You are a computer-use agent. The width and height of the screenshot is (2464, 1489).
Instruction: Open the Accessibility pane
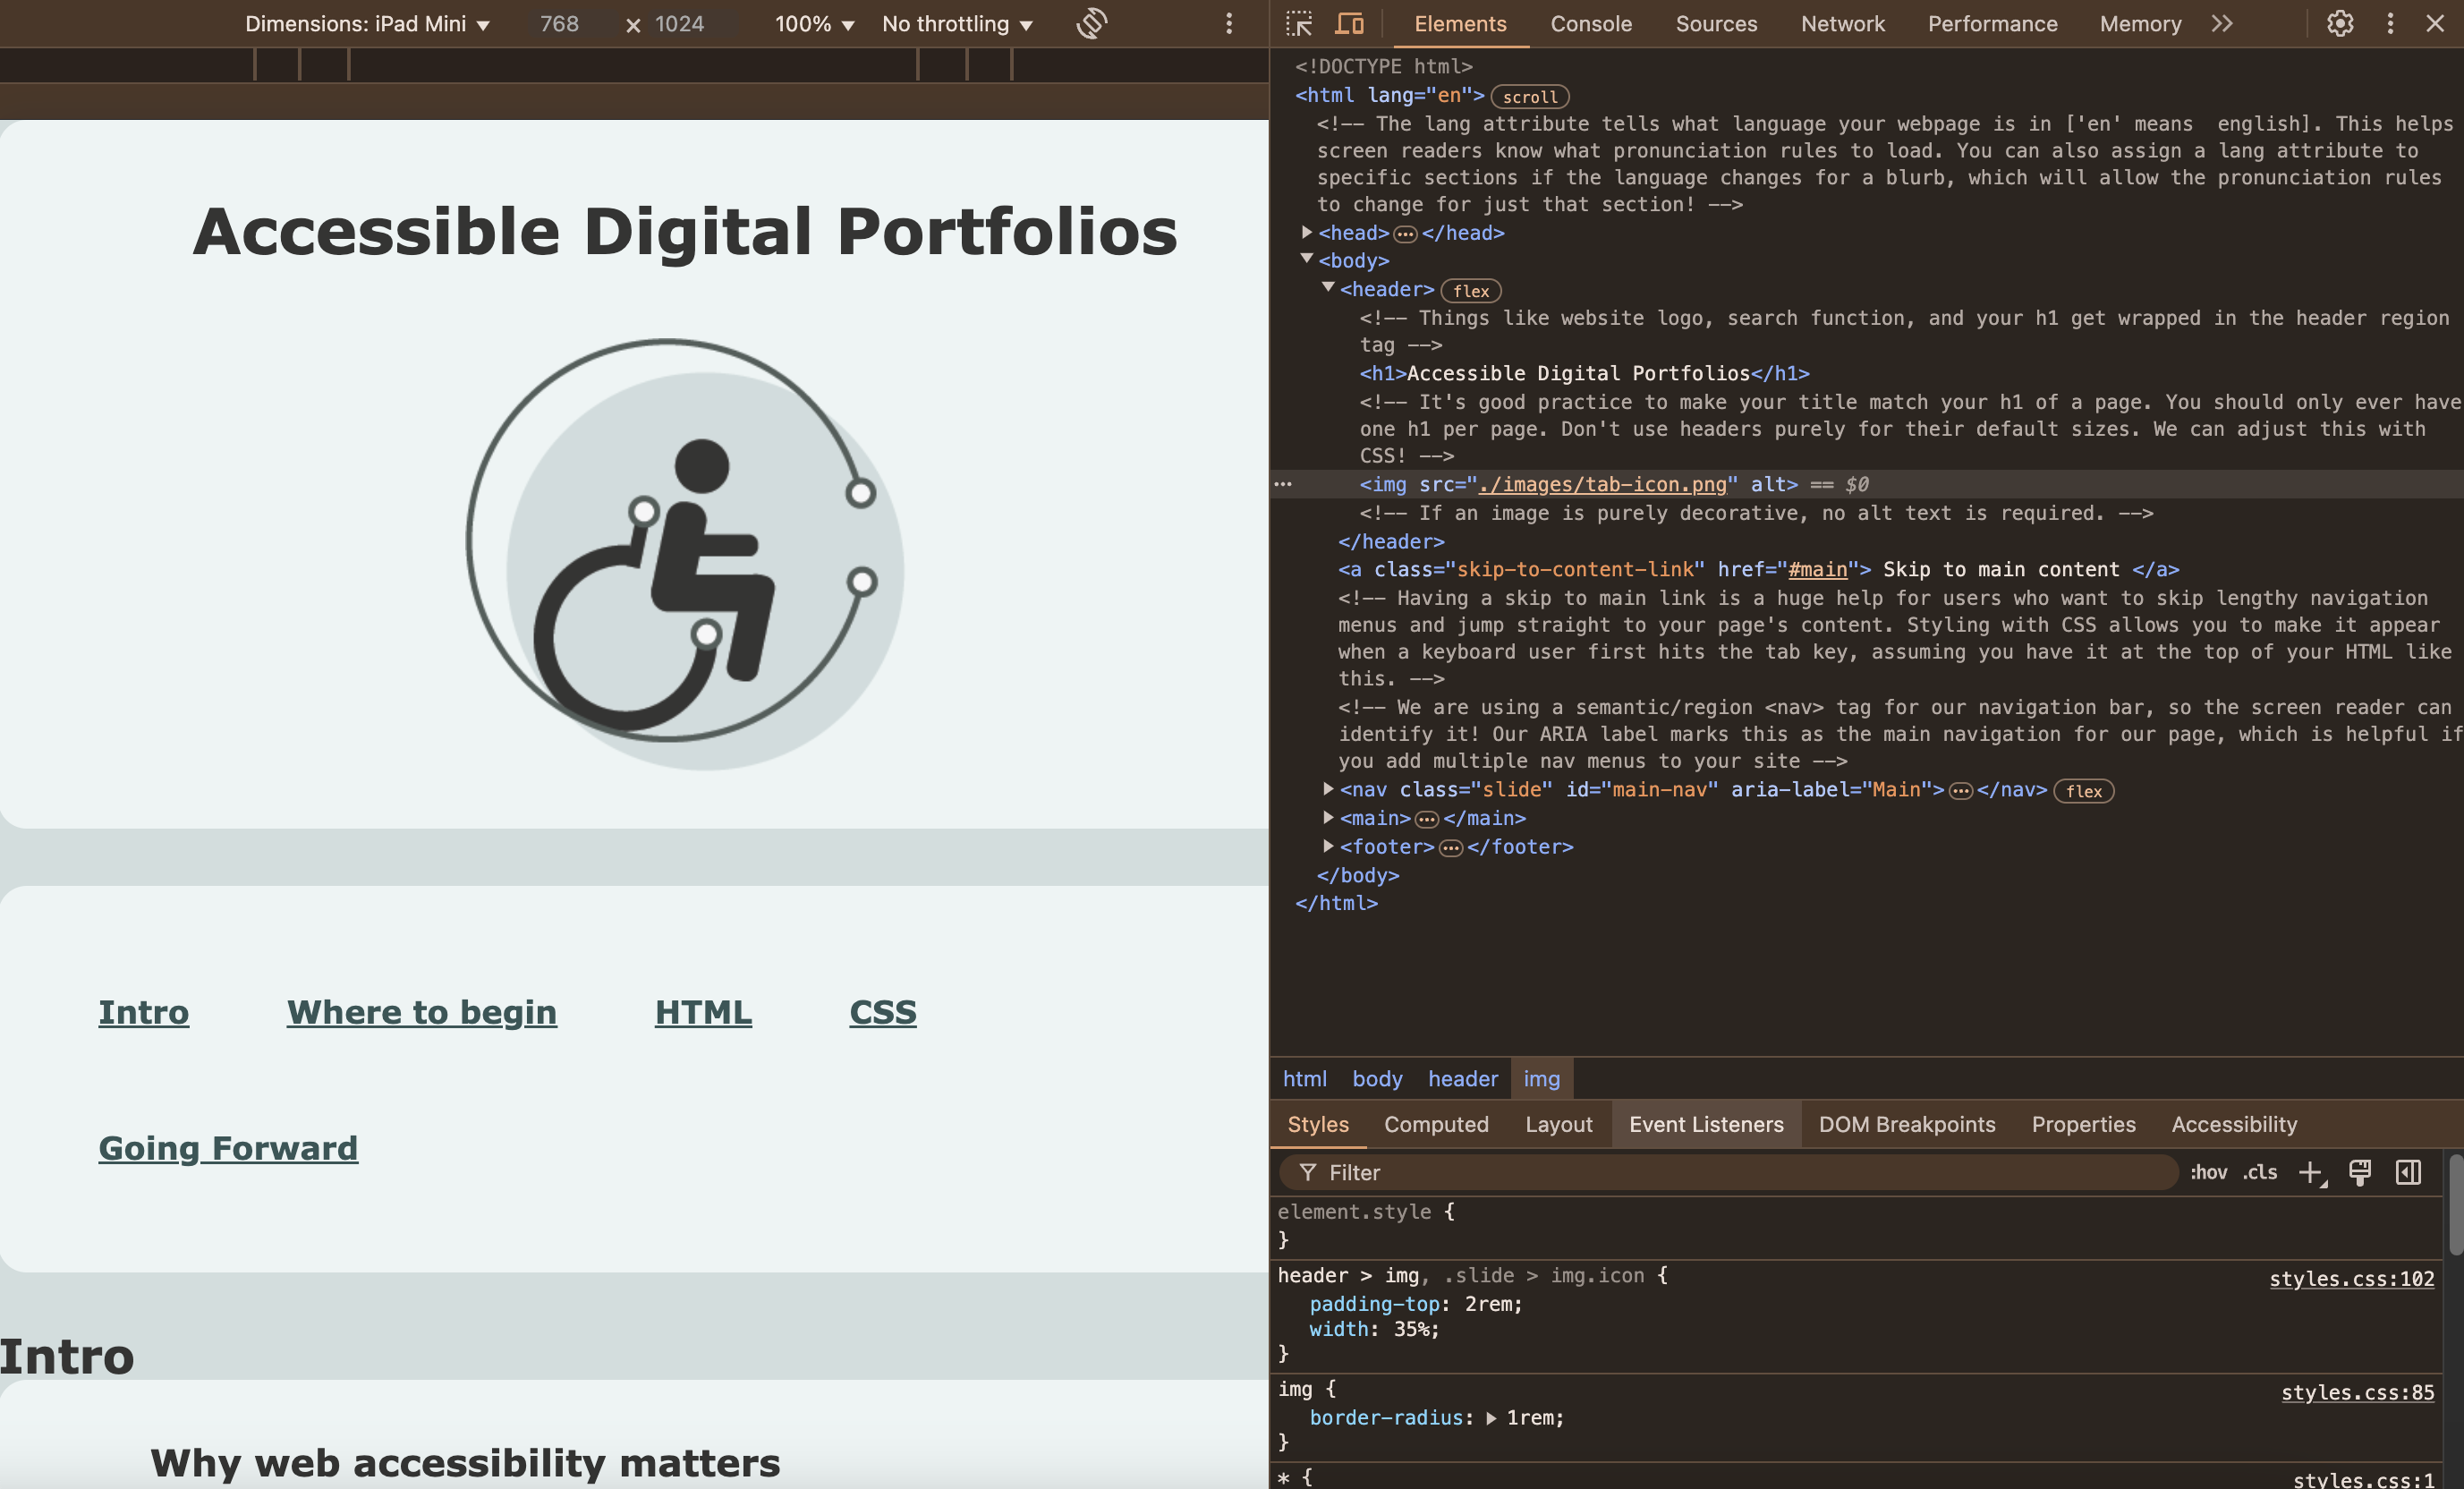[2234, 1125]
